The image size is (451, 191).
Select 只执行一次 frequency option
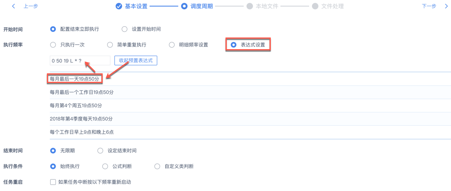[x=53, y=45]
